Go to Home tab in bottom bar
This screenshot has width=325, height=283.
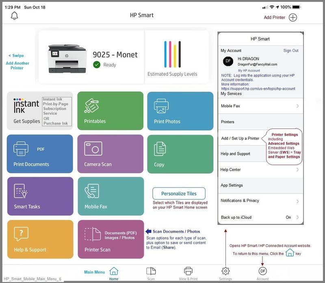(114, 274)
